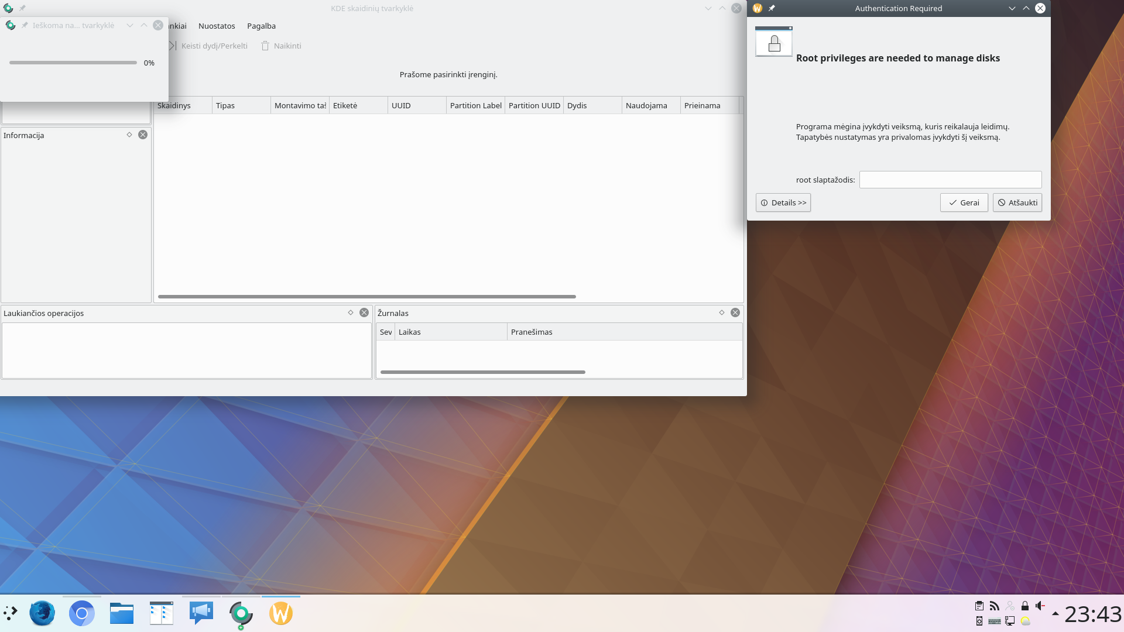Click the Sev log column header

(x=386, y=332)
